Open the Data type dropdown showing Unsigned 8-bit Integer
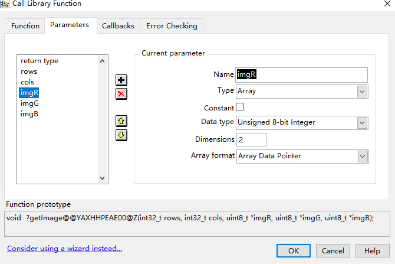 click(302, 123)
